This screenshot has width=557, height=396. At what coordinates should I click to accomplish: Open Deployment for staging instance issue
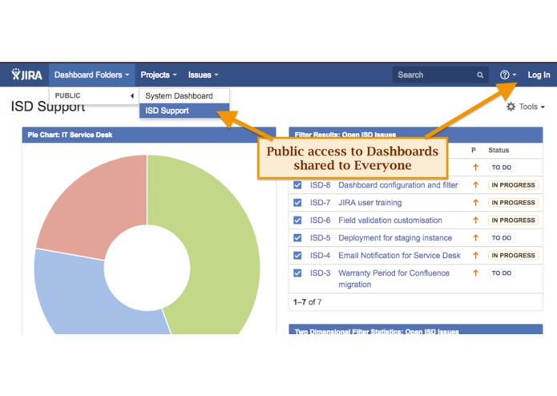pyautogui.click(x=395, y=237)
